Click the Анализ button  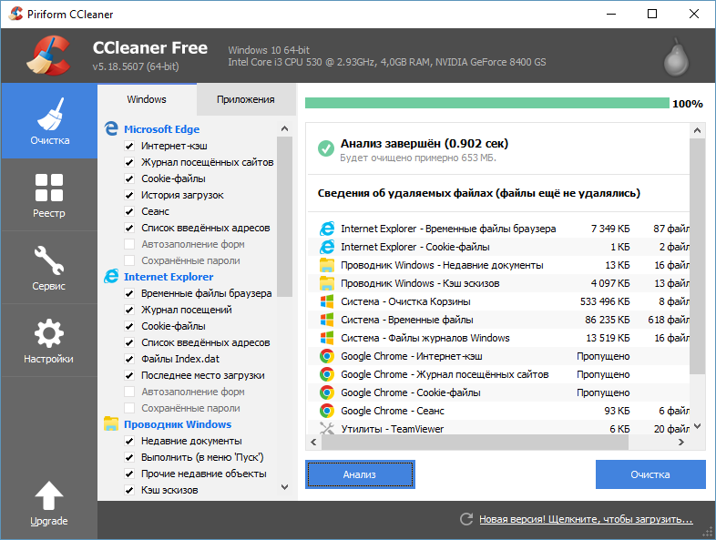360,474
